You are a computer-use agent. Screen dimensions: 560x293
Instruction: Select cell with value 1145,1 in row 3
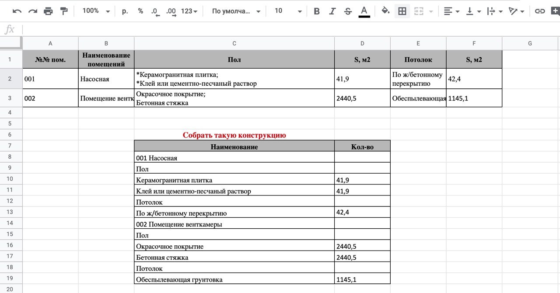474,98
